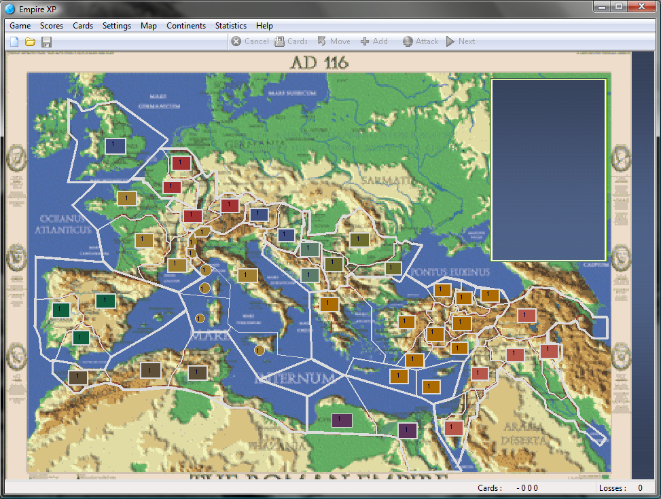Click the dark blue info panel
The image size is (661, 499).
point(548,170)
